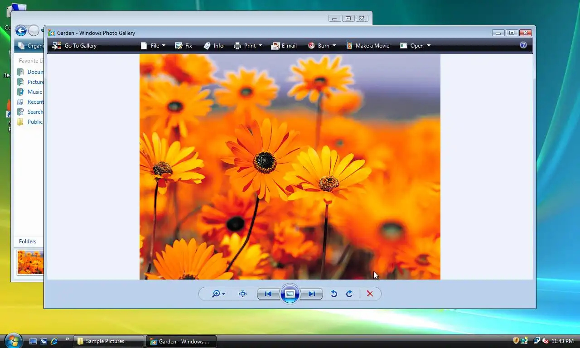Click the Fit to Window icon

243,294
